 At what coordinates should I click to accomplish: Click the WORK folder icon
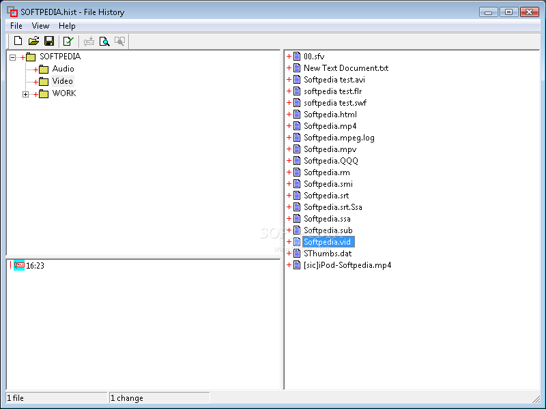click(44, 94)
